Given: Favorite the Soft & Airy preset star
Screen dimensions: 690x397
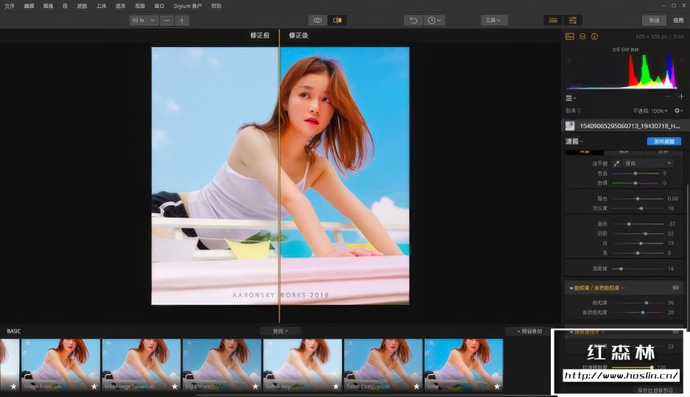Looking at the screenshot, I should 336,387.
